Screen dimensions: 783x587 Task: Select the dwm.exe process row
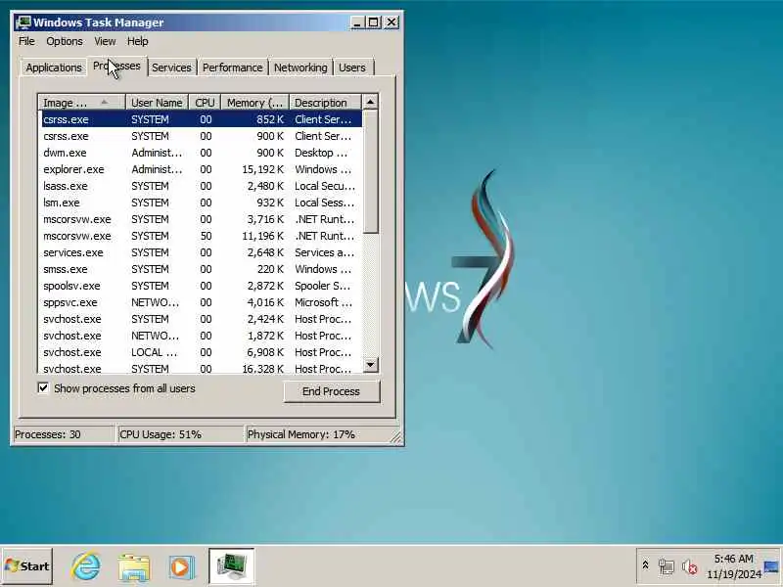[x=202, y=153]
